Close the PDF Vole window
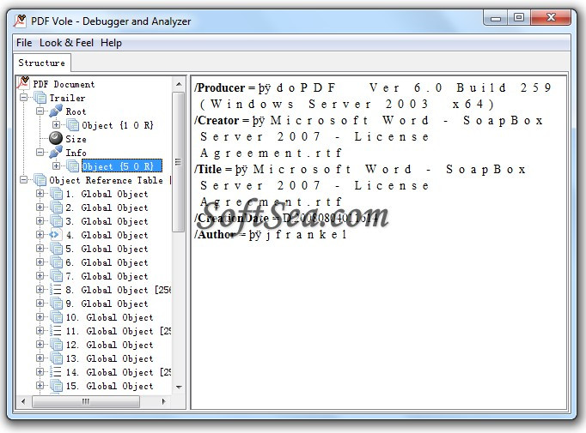 click(551, 17)
